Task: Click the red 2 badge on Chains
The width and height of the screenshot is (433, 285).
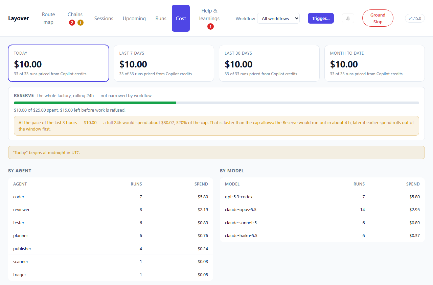Action: click(x=72, y=23)
